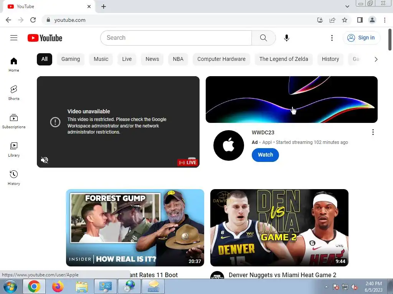Expand the Chrome tab search dropdown

347,7
